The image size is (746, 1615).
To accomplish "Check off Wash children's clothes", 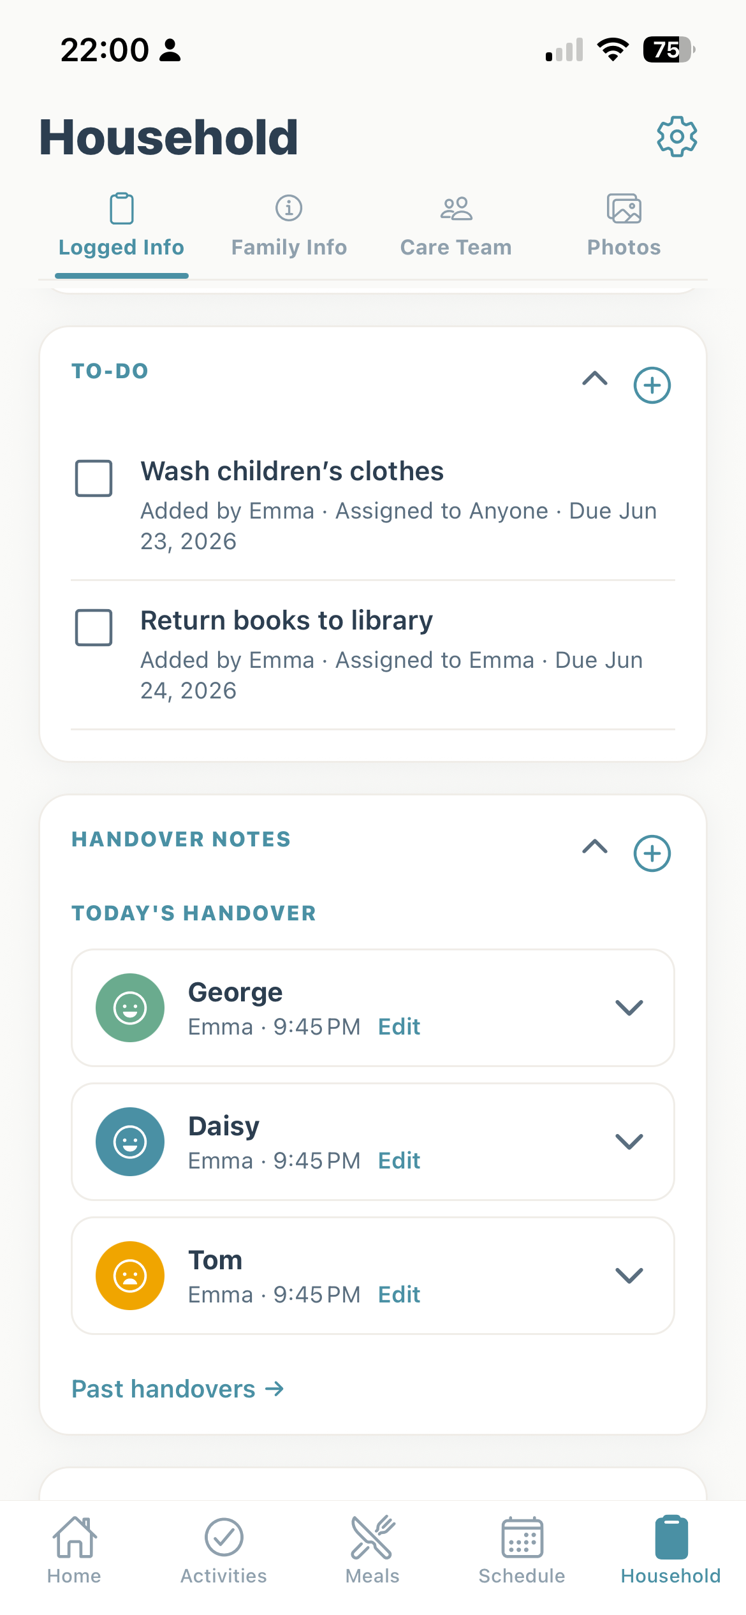I will point(94,478).
